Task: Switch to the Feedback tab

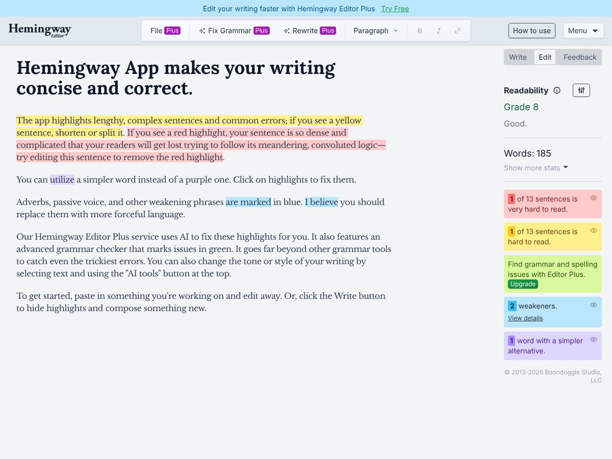Action: [580, 57]
